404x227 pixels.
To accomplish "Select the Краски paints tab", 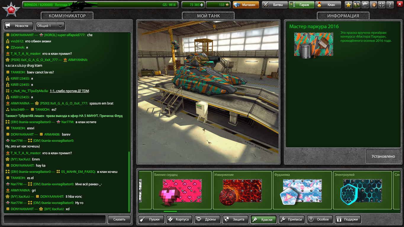I will pos(263,219).
